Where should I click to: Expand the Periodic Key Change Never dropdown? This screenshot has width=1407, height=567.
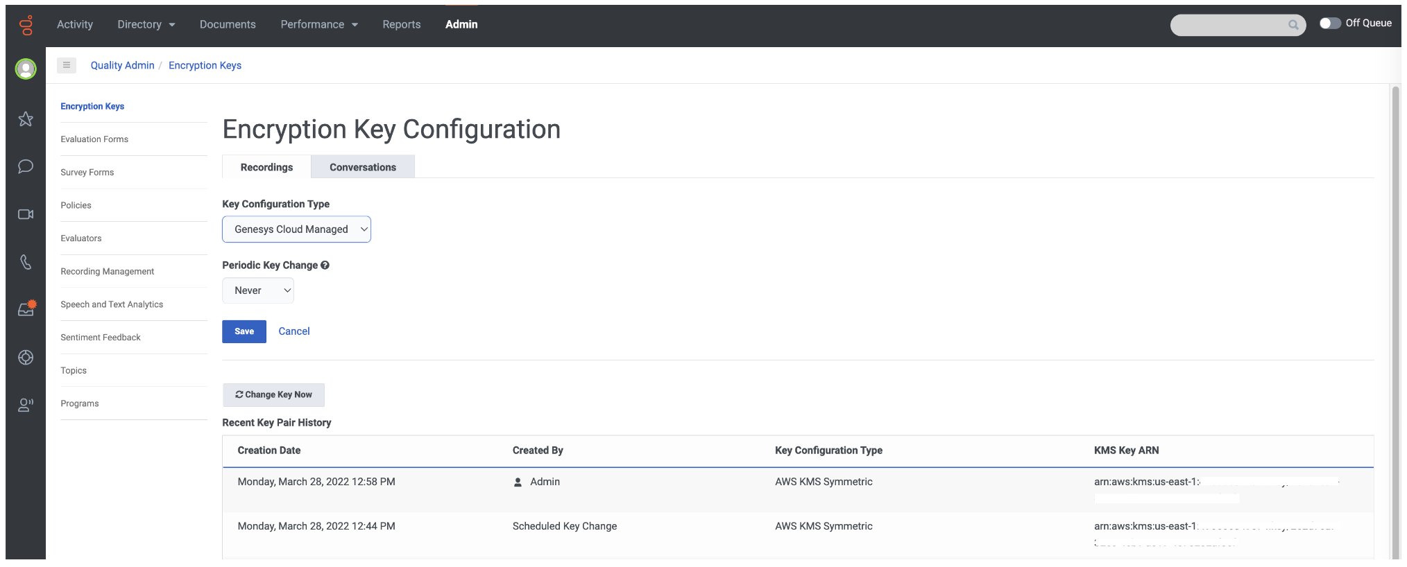click(x=258, y=290)
